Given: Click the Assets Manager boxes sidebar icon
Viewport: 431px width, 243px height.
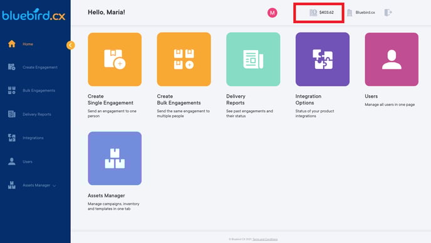Looking at the screenshot, I should point(11,185).
